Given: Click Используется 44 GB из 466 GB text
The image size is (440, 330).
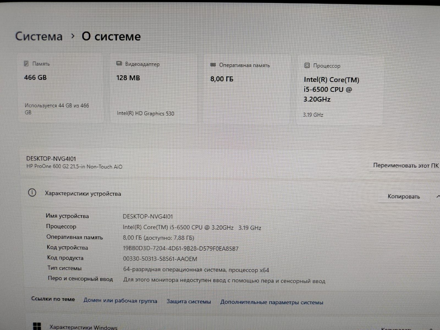Looking at the screenshot, I should [57, 109].
